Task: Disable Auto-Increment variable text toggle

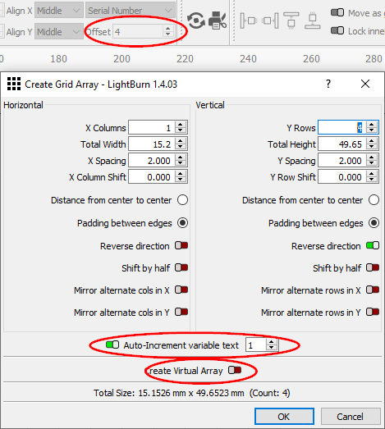Action: coord(112,345)
